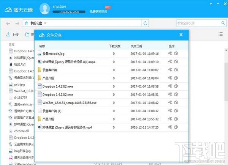Go back with left arrow

pos(8,23)
